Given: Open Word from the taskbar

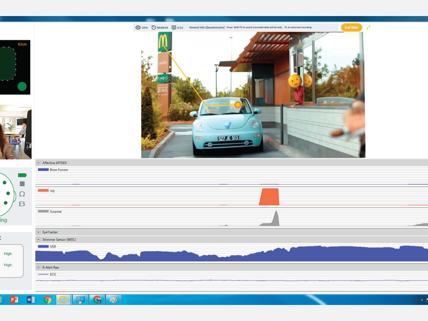Looking at the screenshot, I should pos(31,300).
